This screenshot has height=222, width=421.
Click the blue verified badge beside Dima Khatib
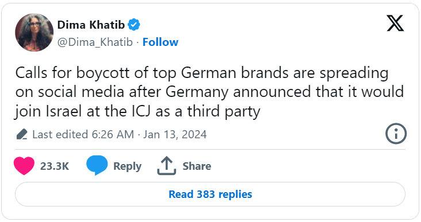coord(133,25)
